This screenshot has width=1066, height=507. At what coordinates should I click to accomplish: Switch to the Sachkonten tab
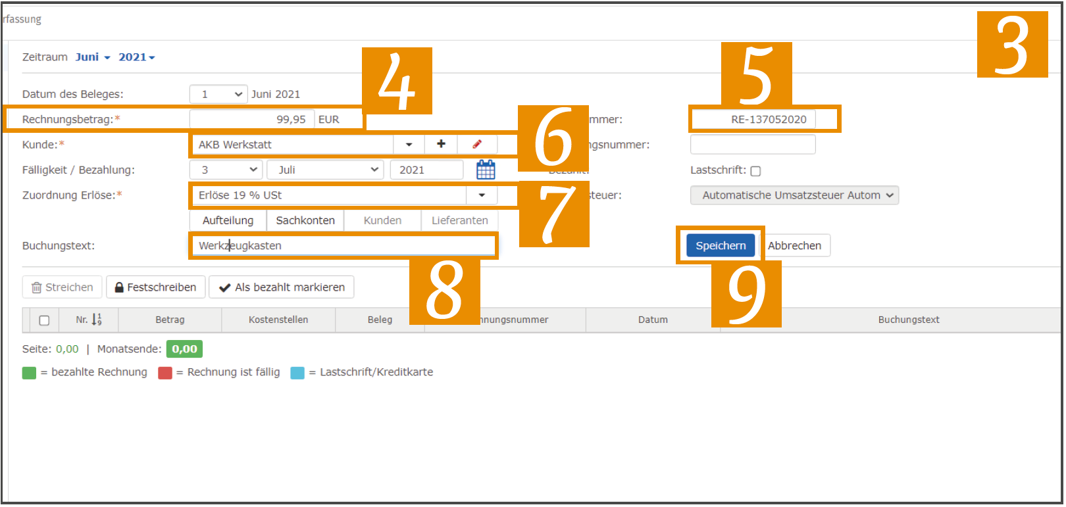pos(305,220)
